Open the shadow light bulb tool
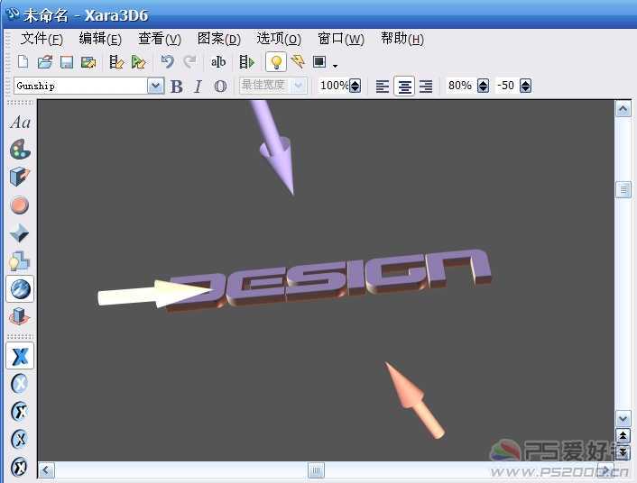Screen dimensions: 637x483 (x=20, y=261)
